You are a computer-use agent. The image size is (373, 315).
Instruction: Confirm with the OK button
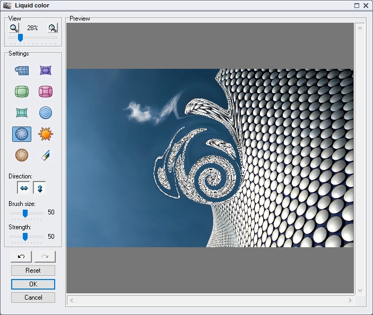[33, 284]
